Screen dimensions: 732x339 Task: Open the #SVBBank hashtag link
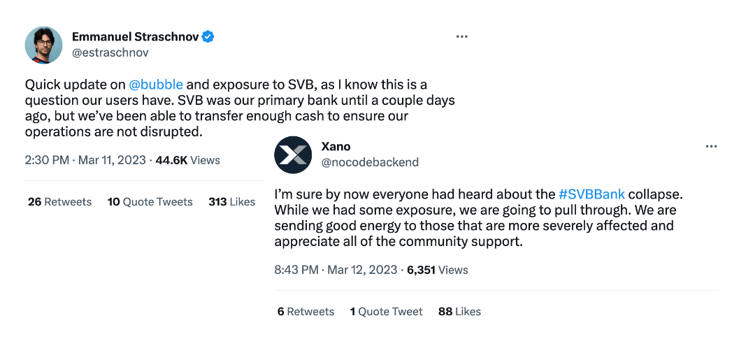591,194
